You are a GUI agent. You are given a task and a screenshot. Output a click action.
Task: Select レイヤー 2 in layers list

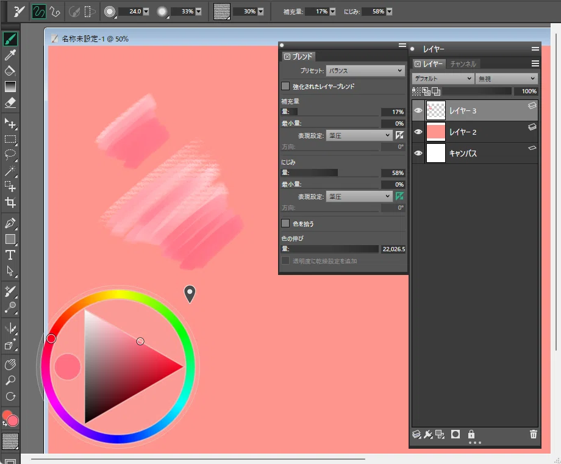475,132
